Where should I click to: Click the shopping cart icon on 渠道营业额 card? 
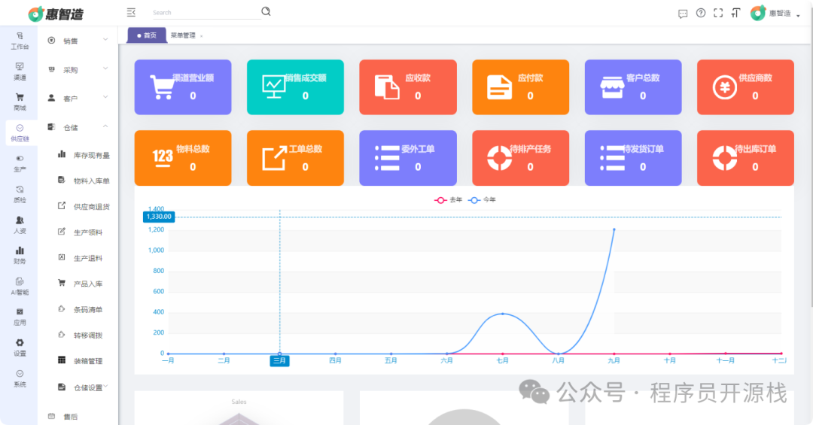[x=162, y=87]
